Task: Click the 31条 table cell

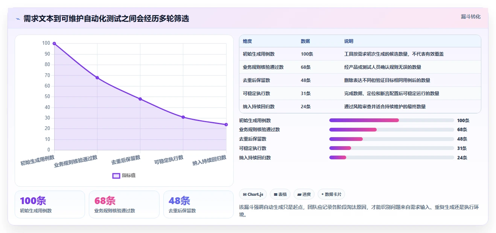Action: point(306,94)
